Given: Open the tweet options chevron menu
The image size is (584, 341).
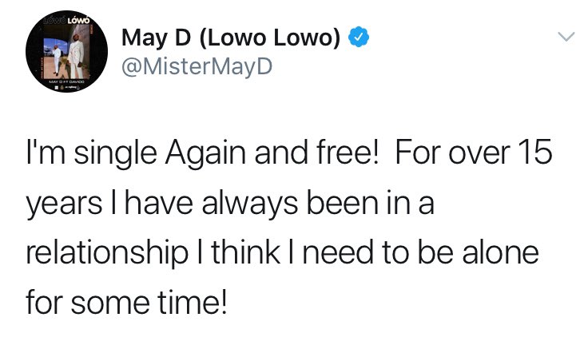Looking at the screenshot, I should tap(565, 38).
